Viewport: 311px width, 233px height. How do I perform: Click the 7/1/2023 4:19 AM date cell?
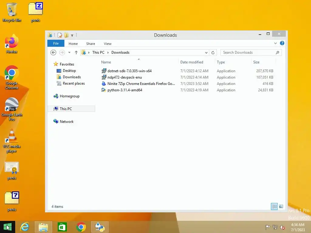[x=194, y=90]
